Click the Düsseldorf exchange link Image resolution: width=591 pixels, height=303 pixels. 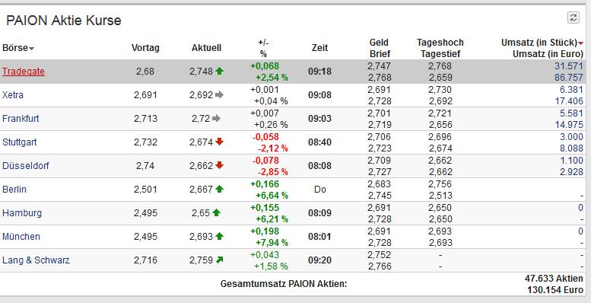coord(26,166)
